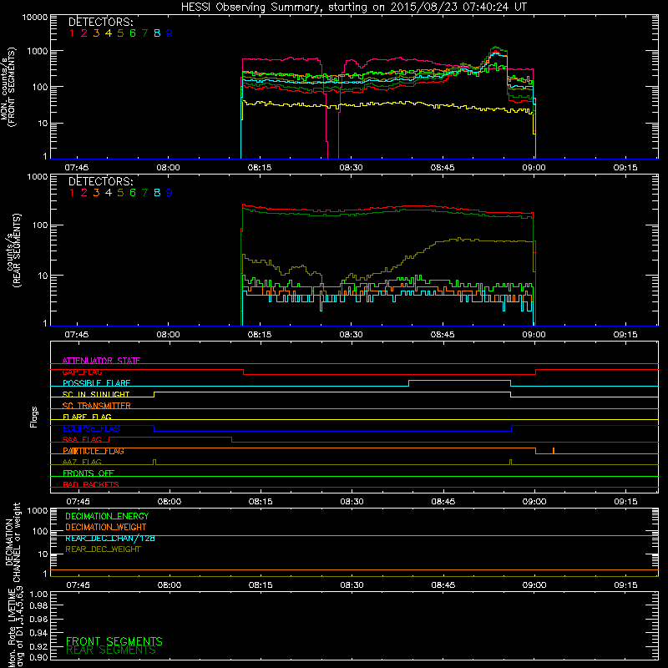Pick detector number 7 in the rear segments legend
Viewport: 668px width, 668px height.
pyautogui.click(x=144, y=193)
